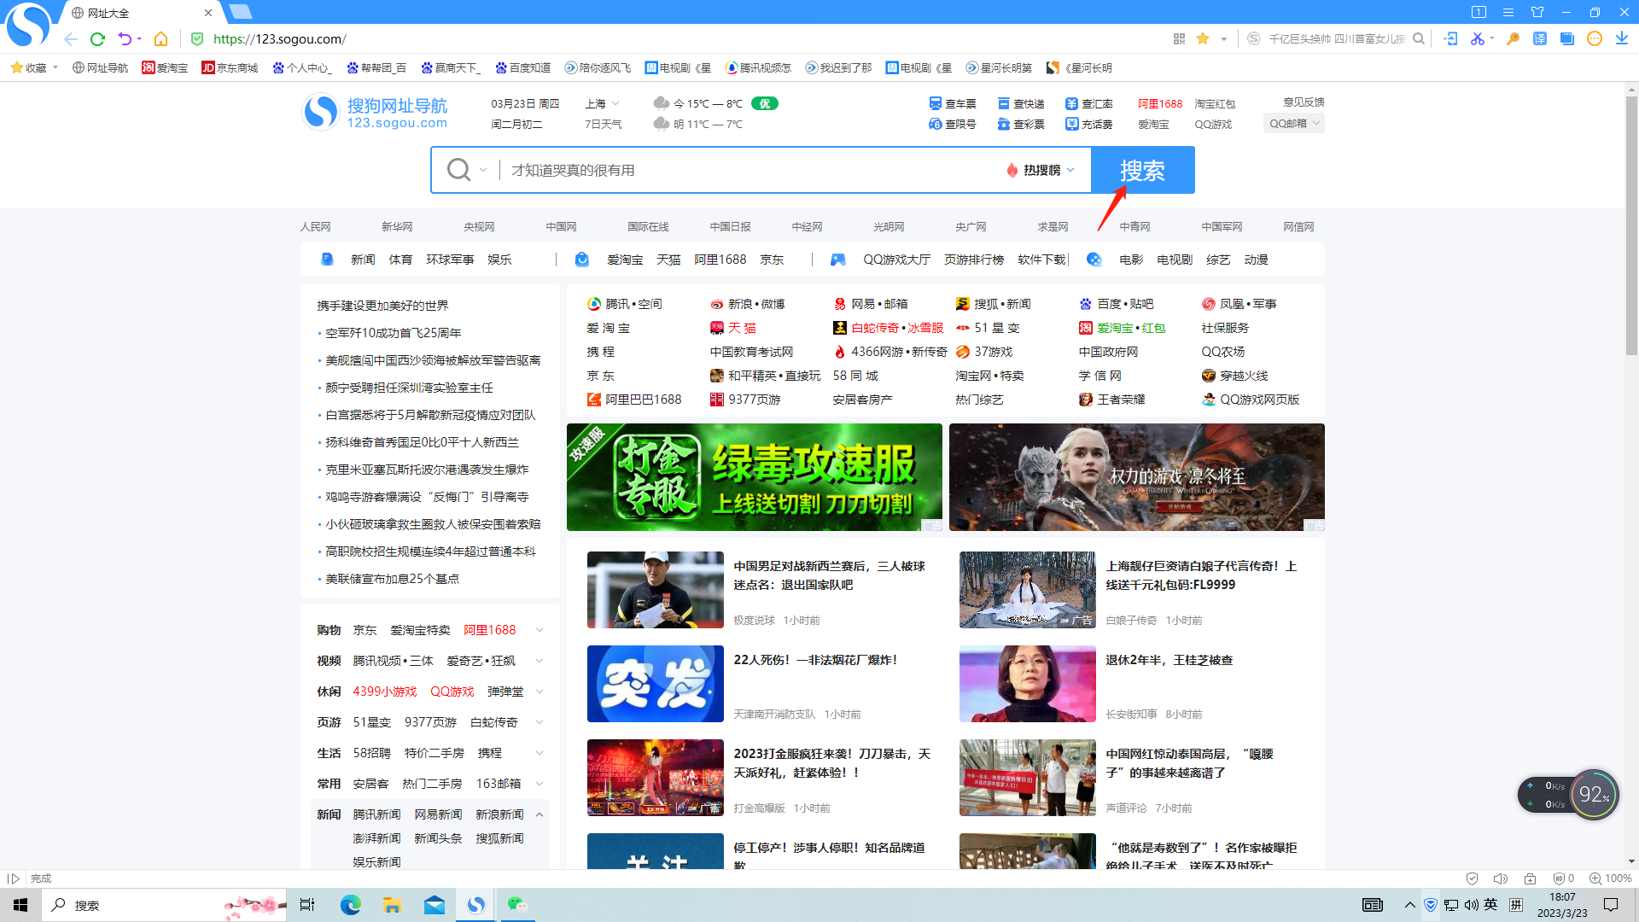This screenshot has height=922, width=1639.
Task: Open WeChat from the taskbar
Action: click(517, 905)
